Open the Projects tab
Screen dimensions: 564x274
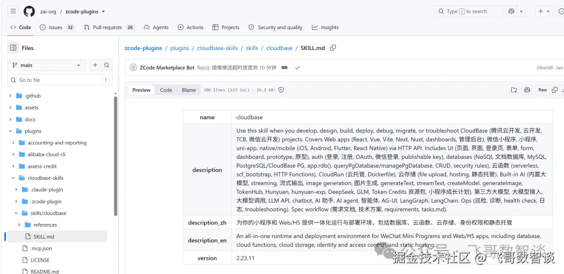tap(226, 27)
